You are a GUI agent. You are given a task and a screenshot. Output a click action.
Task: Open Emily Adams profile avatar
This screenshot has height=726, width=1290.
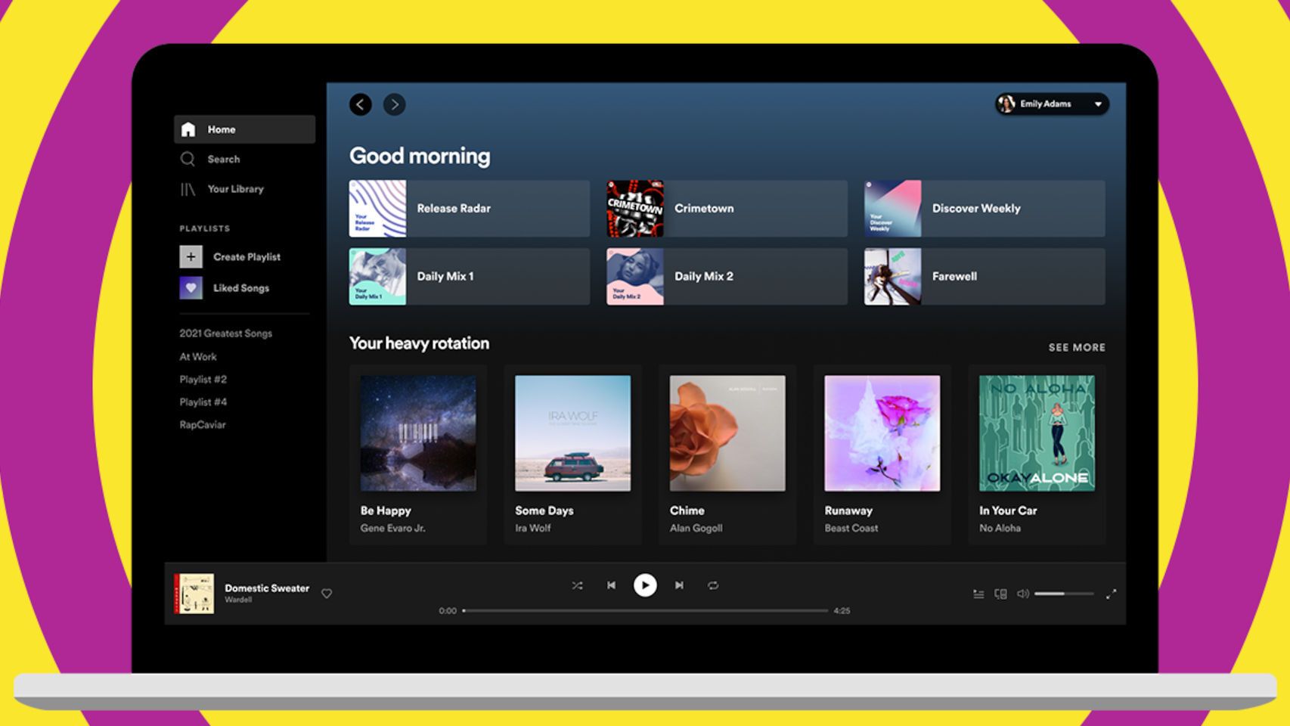coord(1006,104)
